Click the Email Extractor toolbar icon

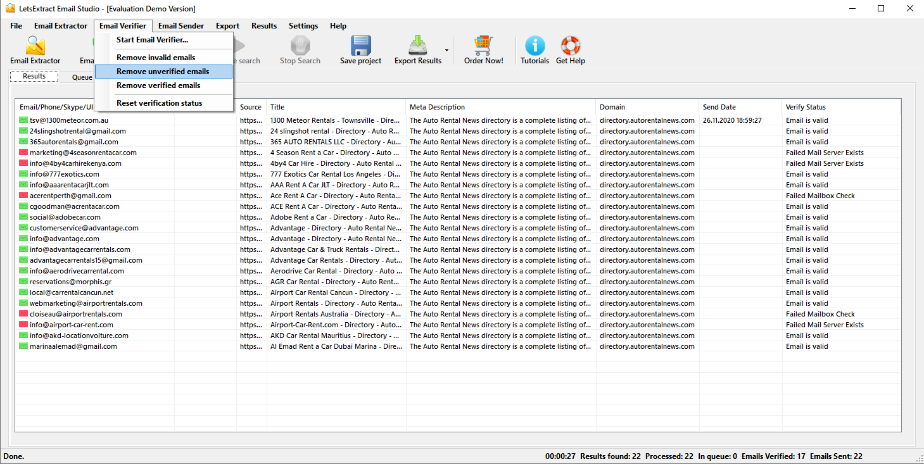tap(35, 46)
